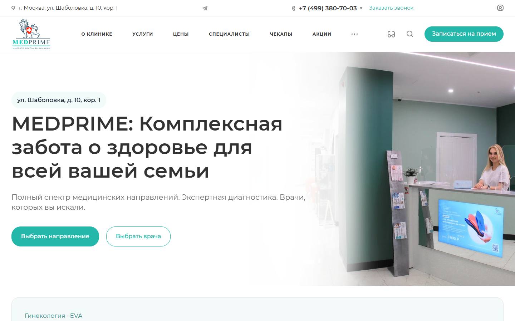This screenshot has height=321, width=515.
Task: Click the top bar address г. Москва, ул. Шаболовка
Action: (x=68, y=8)
